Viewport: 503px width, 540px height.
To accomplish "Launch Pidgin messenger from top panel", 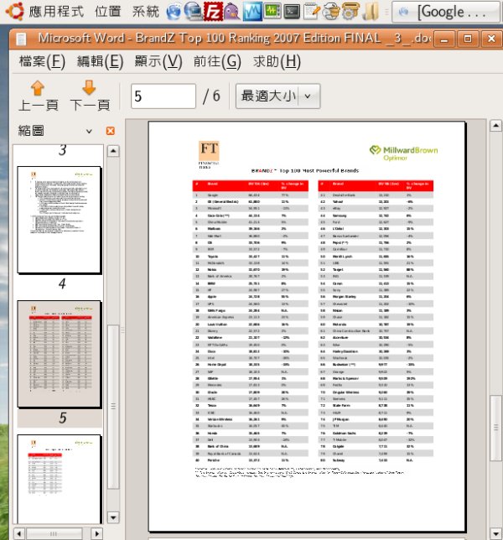I will click(232, 12).
